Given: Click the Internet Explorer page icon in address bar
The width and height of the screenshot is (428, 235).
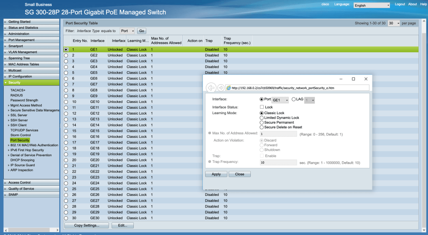Looking at the screenshot, I should [x=228, y=88].
